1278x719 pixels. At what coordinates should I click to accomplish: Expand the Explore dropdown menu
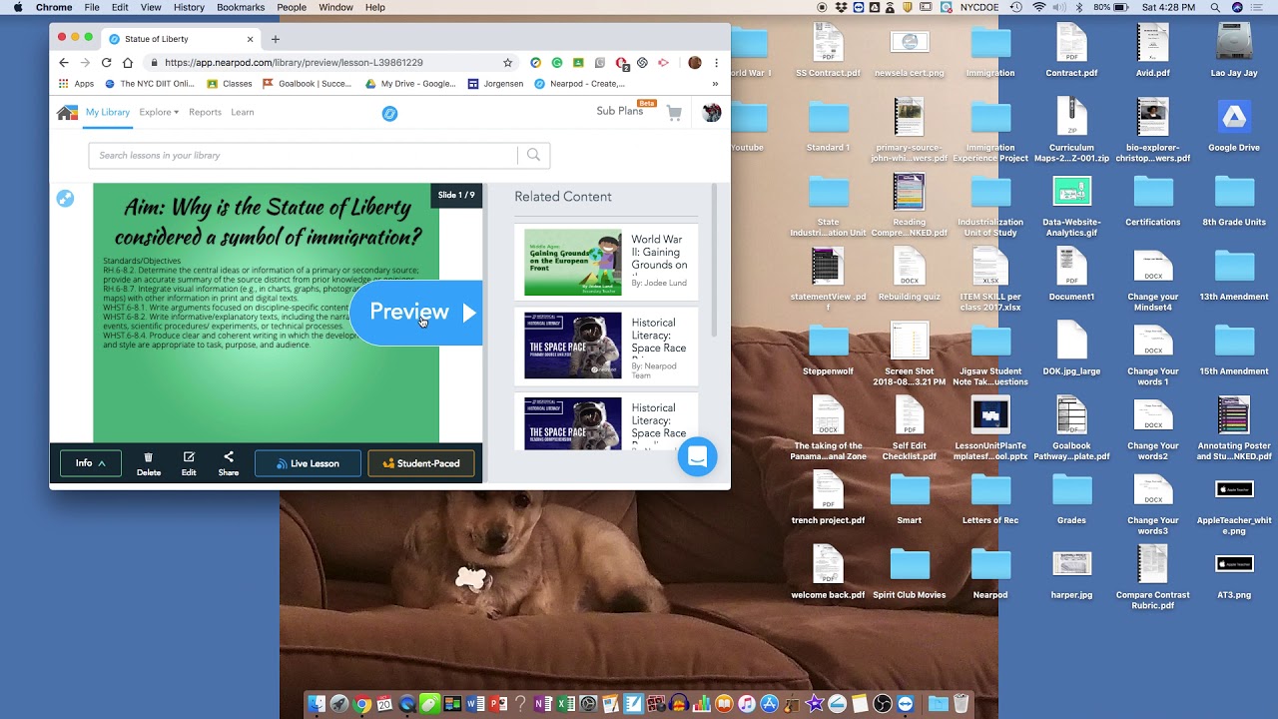pos(159,112)
